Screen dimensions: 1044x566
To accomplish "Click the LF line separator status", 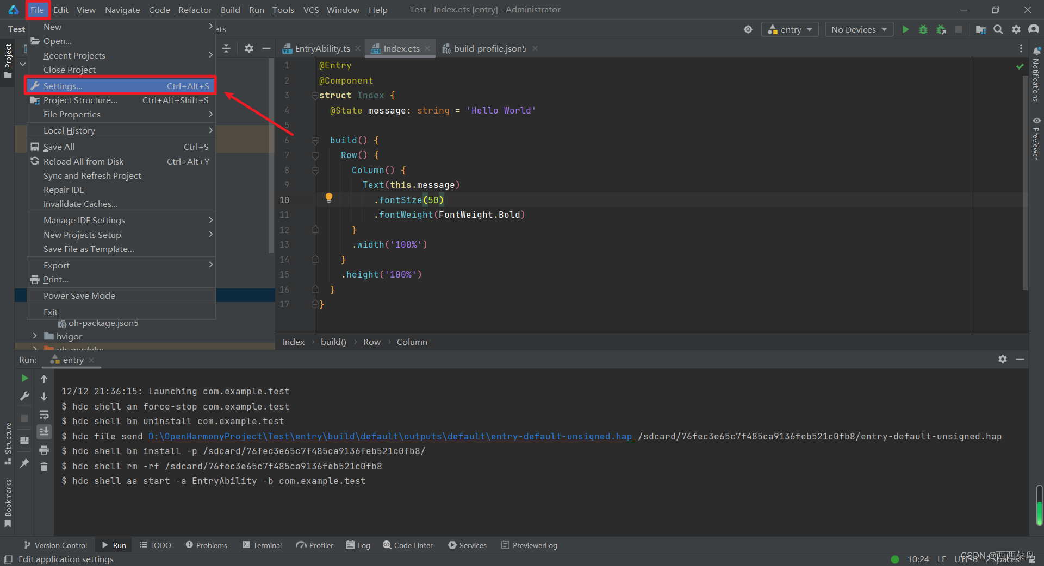I will click(x=942, y=559).
